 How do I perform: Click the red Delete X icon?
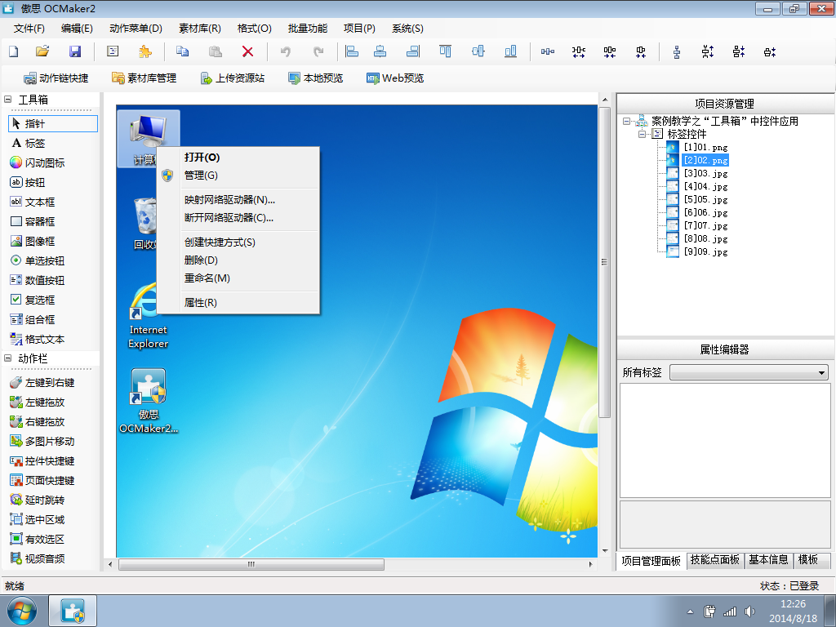pos(248,51)
